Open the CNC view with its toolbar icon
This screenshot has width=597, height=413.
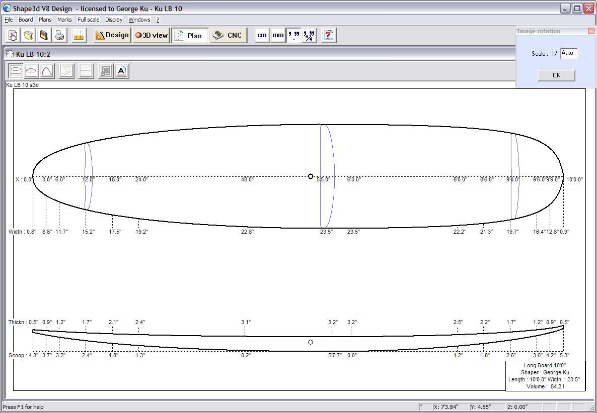coord(228,35)
